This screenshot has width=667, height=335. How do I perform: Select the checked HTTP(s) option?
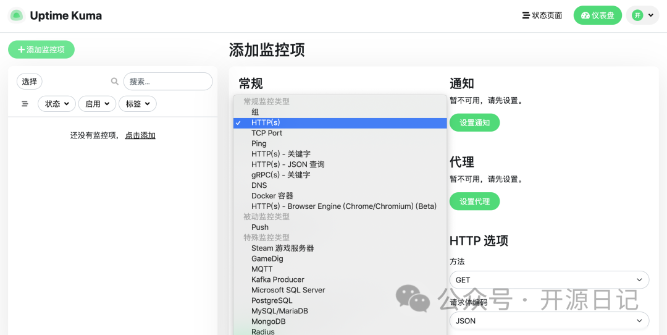[340, 122]
